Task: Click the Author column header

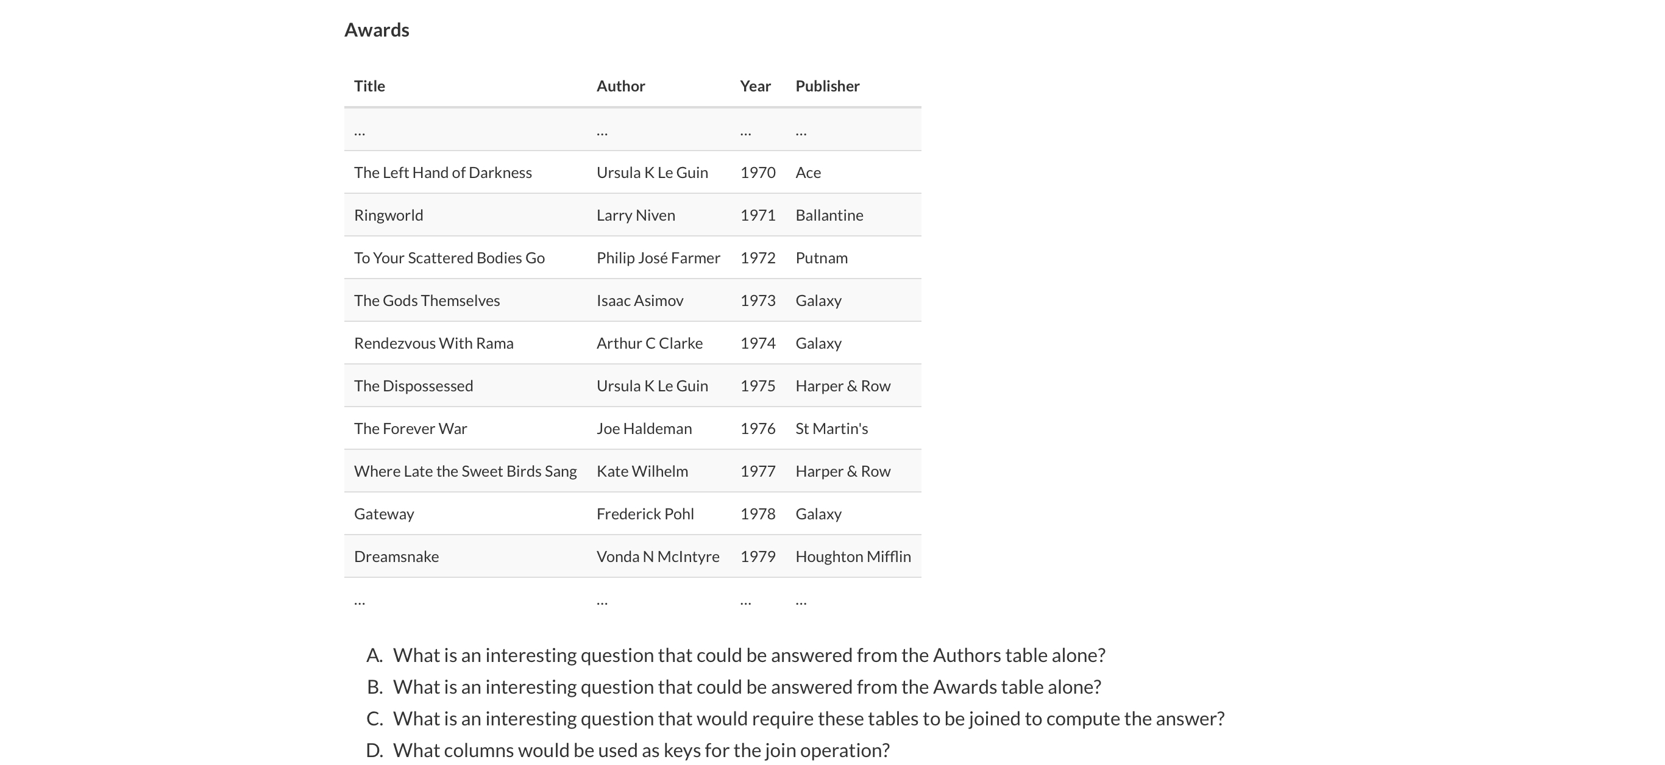Action: (x=620, y=86)
